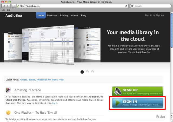Click the vertical page scrollbar thumb

click(172, 30)
